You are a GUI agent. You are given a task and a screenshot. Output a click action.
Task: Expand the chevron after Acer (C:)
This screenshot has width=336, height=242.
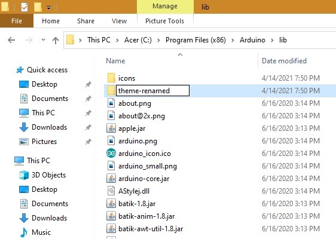[158, 40]
